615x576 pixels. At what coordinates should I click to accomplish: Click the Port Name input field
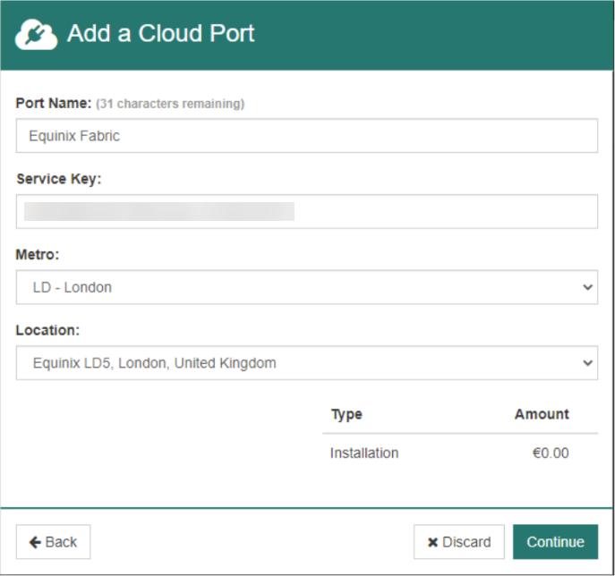307,136
